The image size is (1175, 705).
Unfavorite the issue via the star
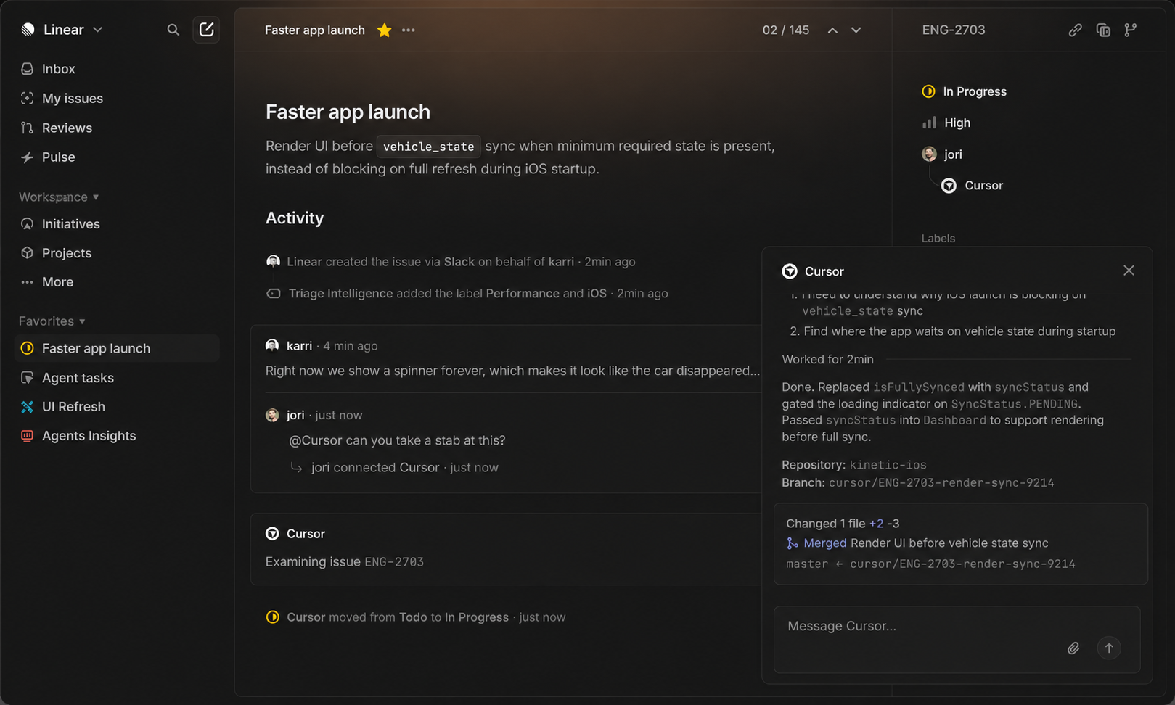coord(384,30)
